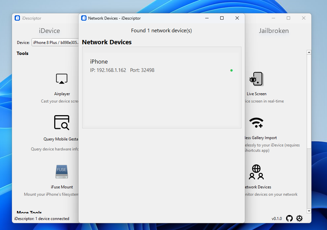Click 'Mount your iPhone's filesystem' description

click(x=51, y=194)
